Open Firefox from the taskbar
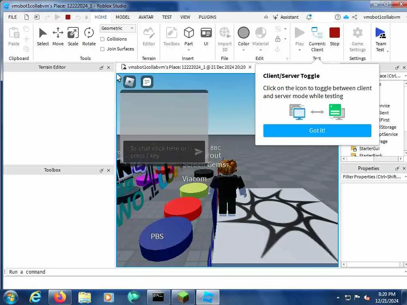Image resolution: width=407 pixels, height=305 pixels. (60, 297)
